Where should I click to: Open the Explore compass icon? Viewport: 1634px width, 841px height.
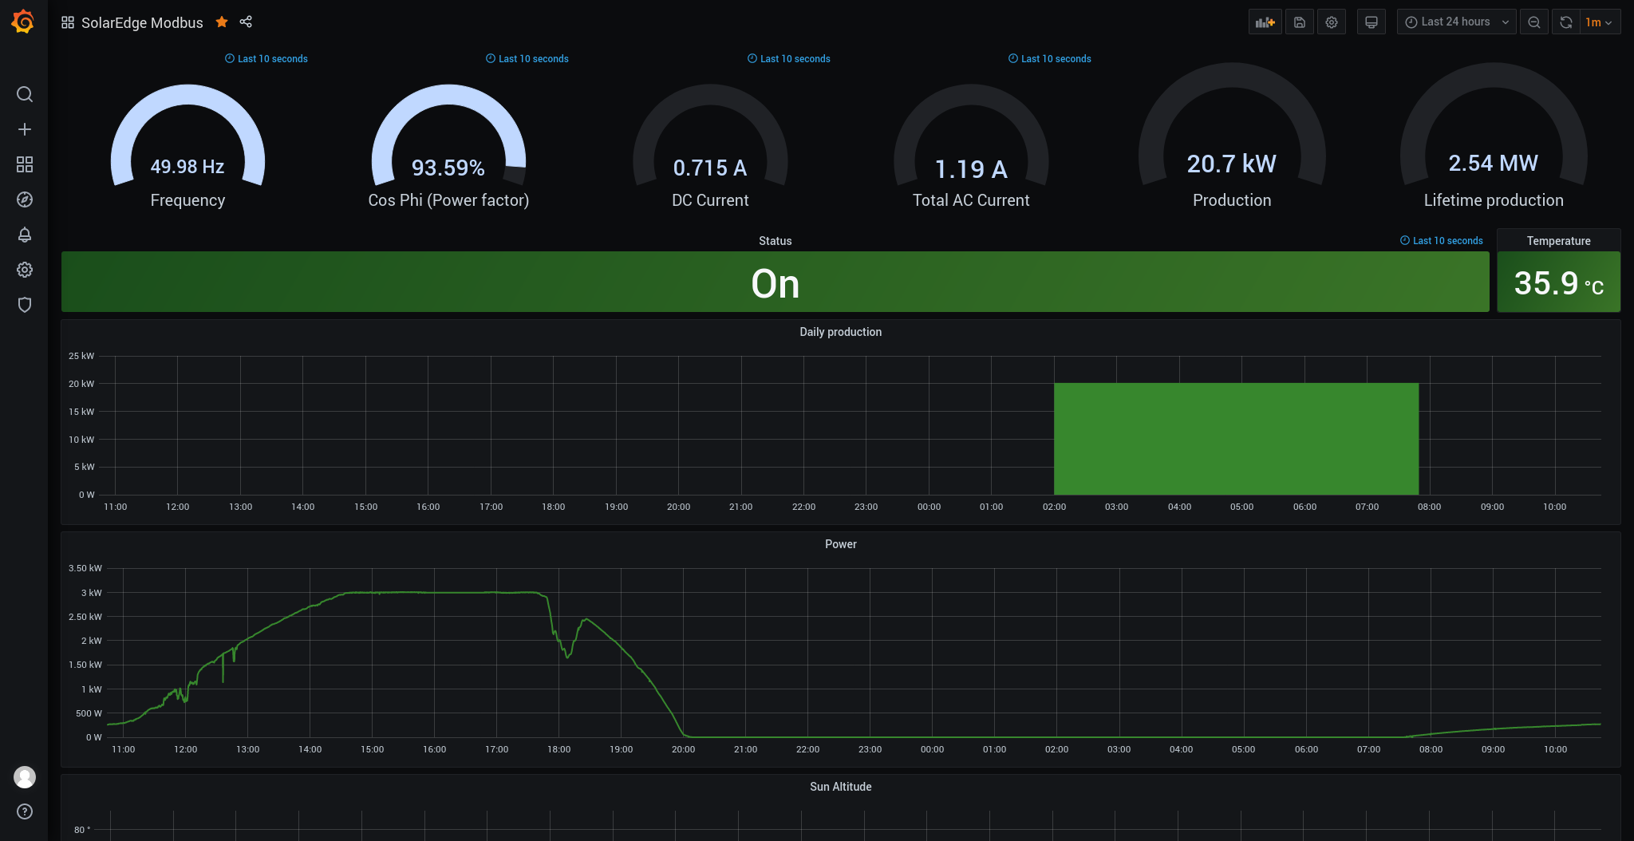tap(25, 199)
